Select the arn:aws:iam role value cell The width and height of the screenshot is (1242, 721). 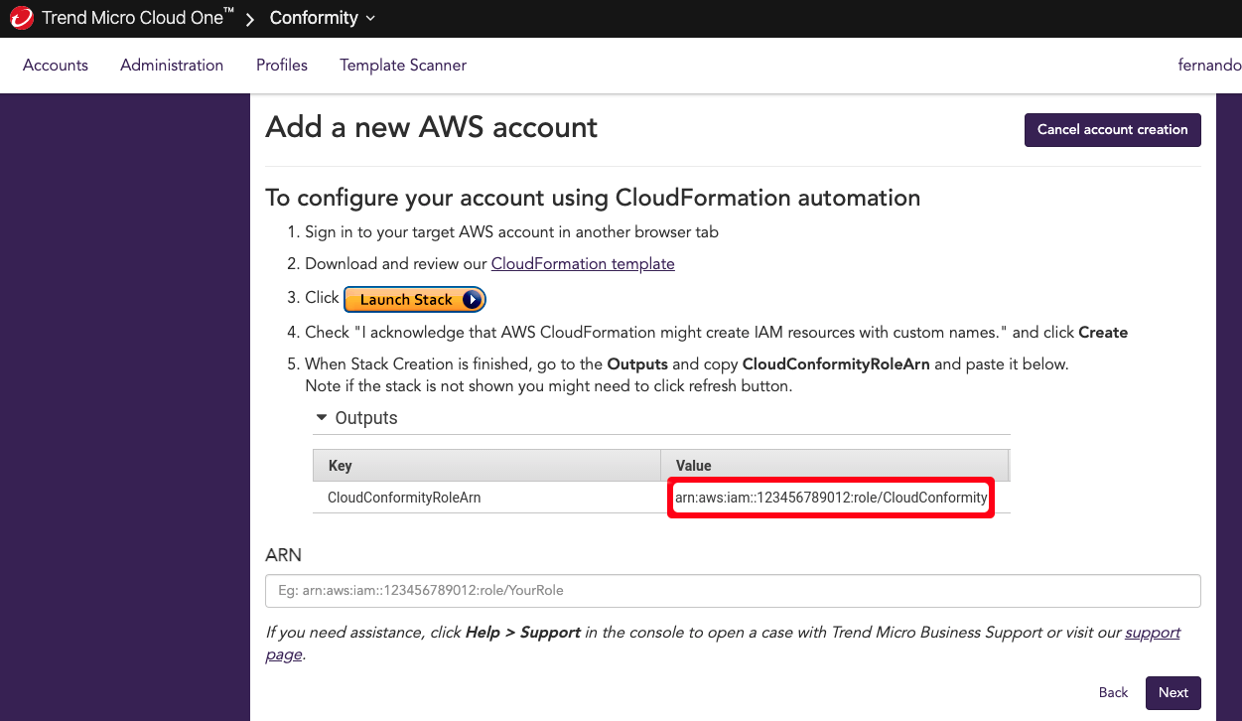point(830,498)
